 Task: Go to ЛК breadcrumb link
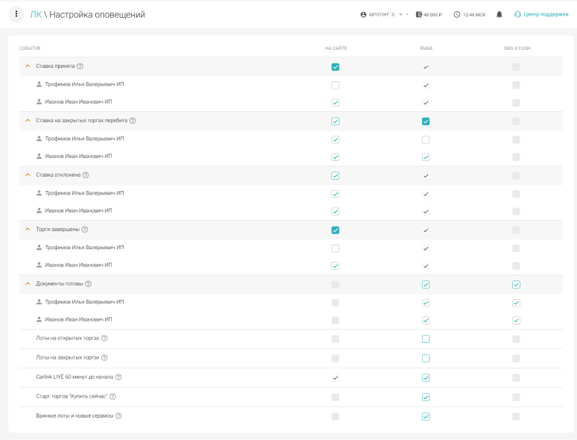coord(36,14)
